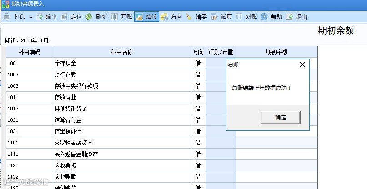
Task: Select account code 1003 cell
Action: [x=30, y=86]
